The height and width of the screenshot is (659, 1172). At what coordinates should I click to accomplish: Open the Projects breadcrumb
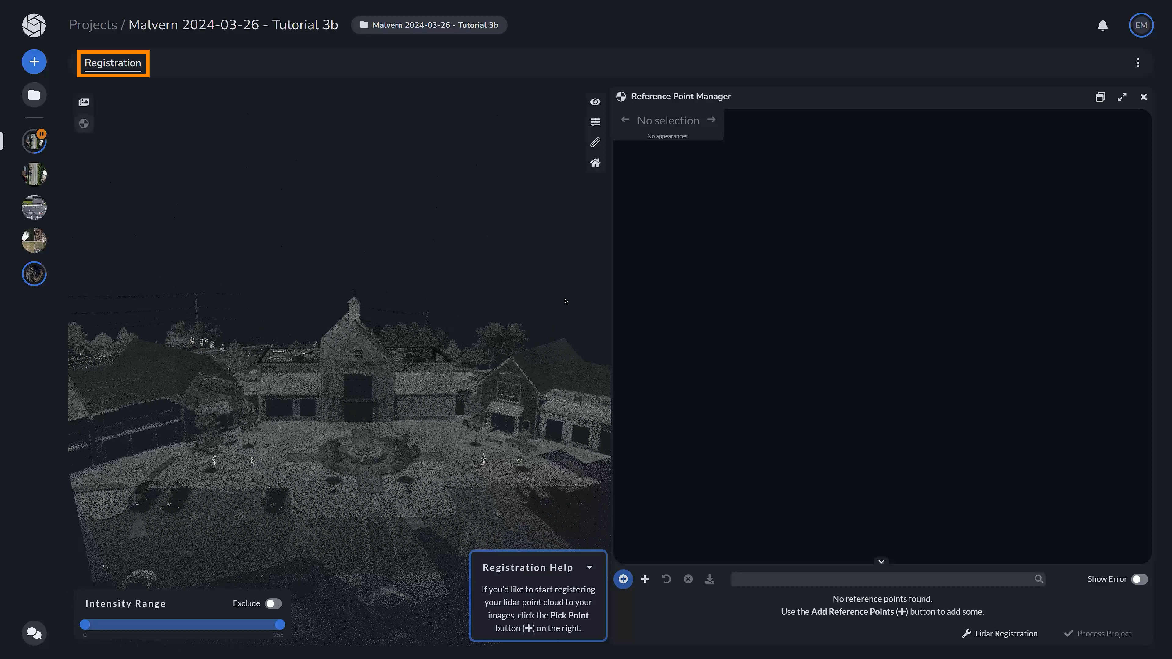pos(93,24)
